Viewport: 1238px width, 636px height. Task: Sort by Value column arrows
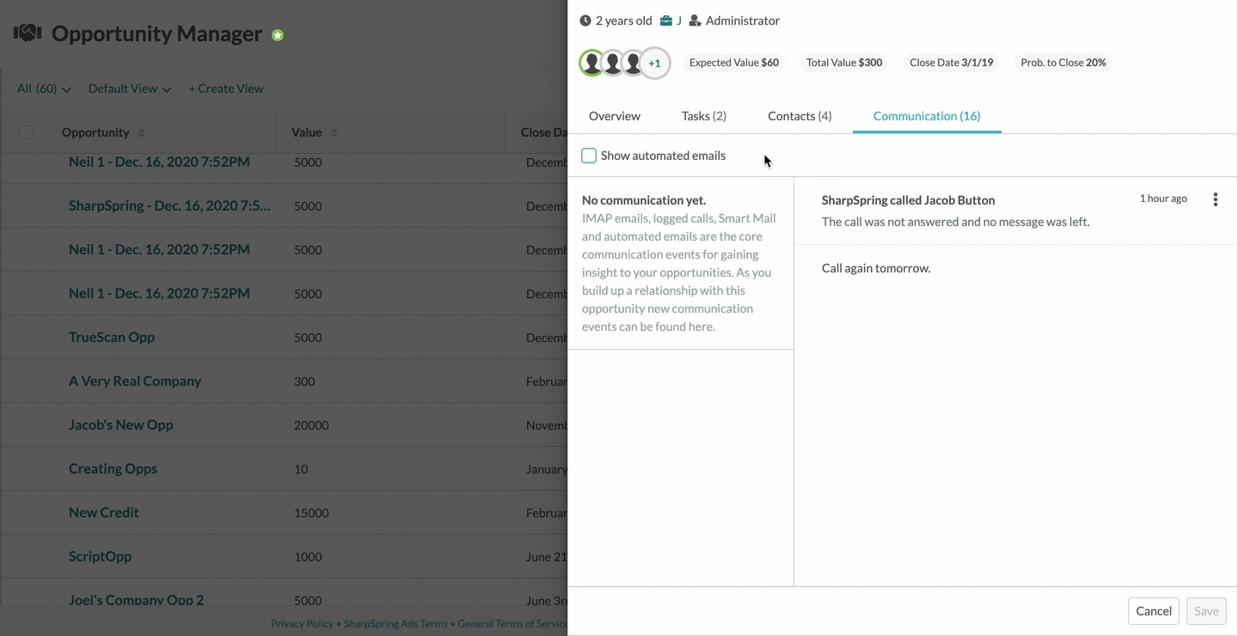pos(334,132)
